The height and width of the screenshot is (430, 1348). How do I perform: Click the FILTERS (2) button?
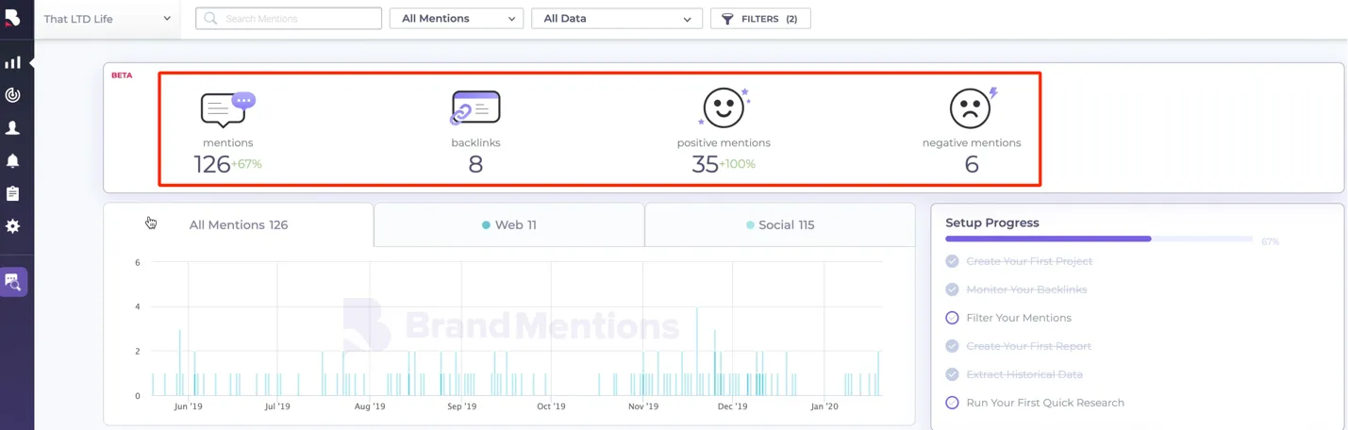click(760, 19)
